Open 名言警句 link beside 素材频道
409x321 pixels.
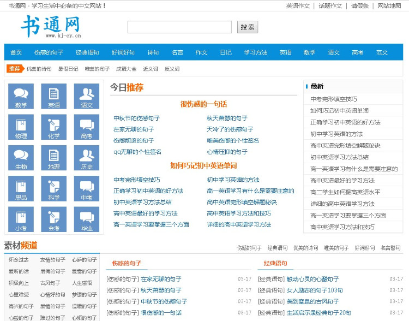(390, 248)
